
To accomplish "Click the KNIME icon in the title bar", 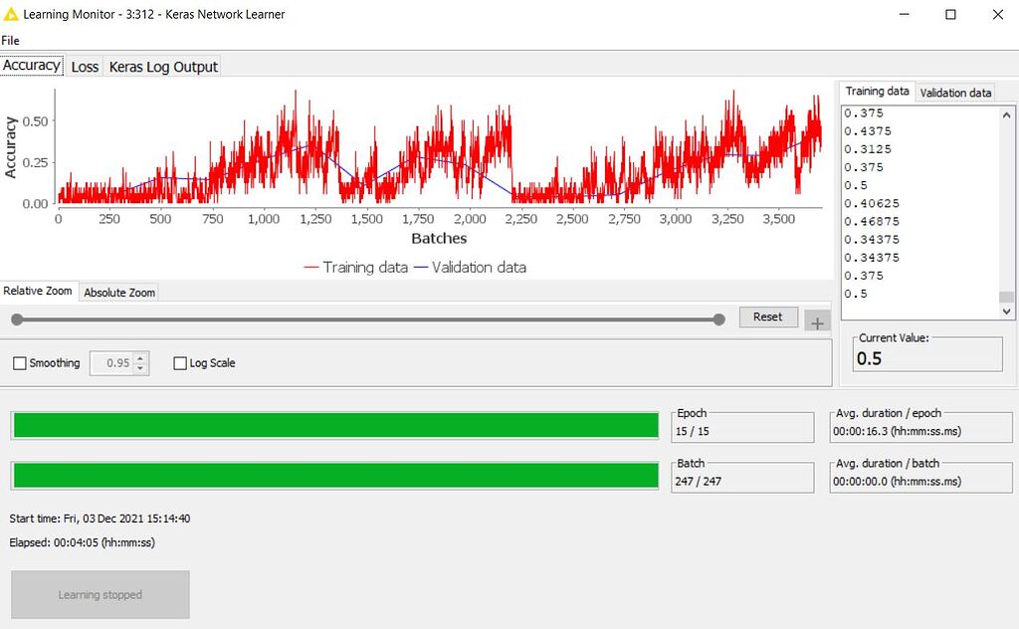I will pyautogui.click(x=14, y=14).
